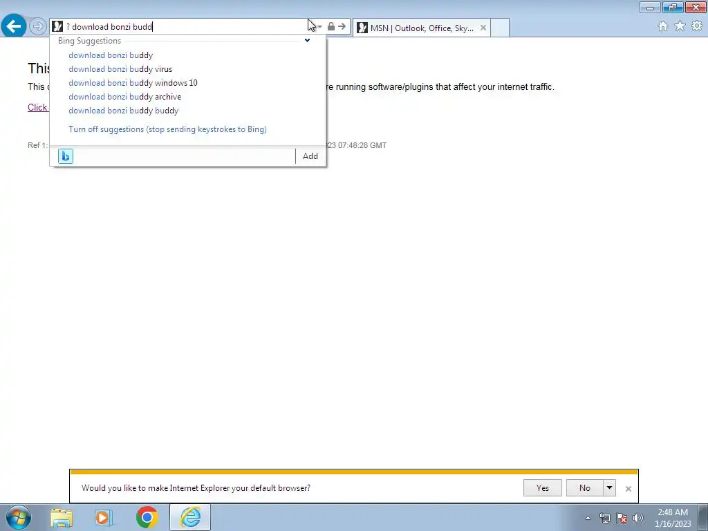Open taskbar clock showing 2:48 AM

click(673, 518)
